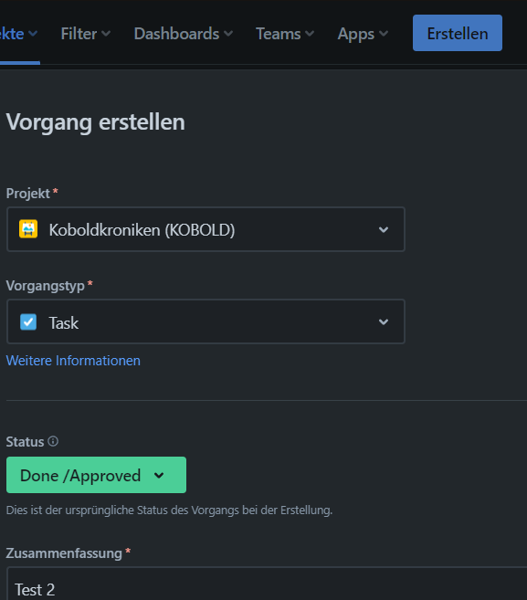
Task: Expand the Projekt dropdown showing Koboldkroniken
Action: coord(206,229)
